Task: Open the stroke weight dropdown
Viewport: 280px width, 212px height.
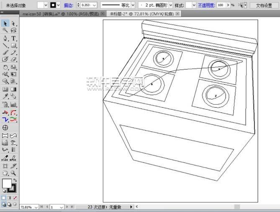Action: pos(94,5)
